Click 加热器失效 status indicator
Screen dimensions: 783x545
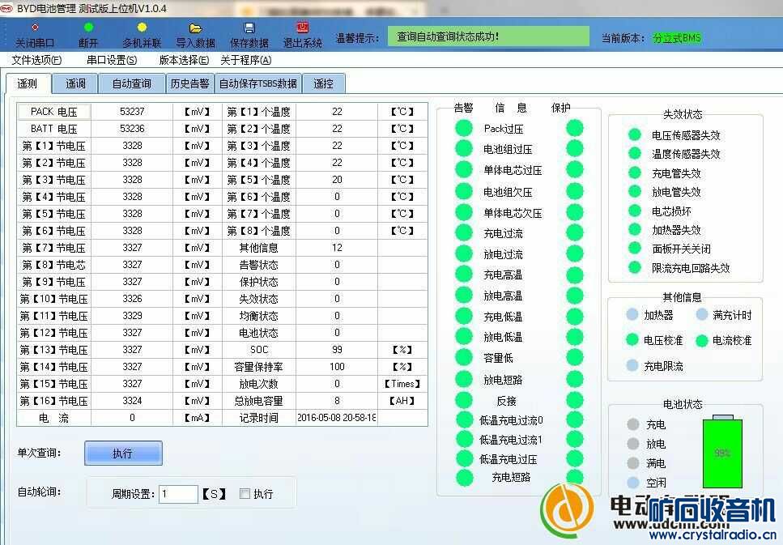coord(635,229)
